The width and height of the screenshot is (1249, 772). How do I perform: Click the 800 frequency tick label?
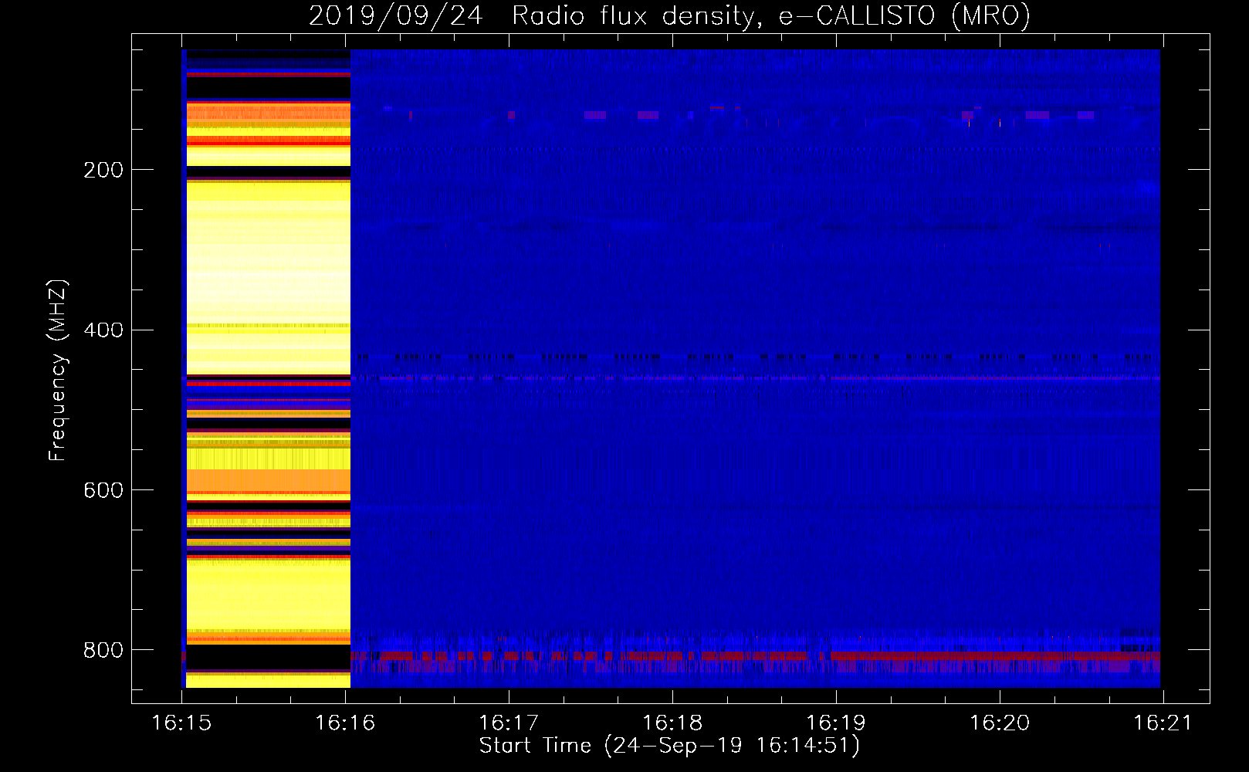[x=103, y=650]
